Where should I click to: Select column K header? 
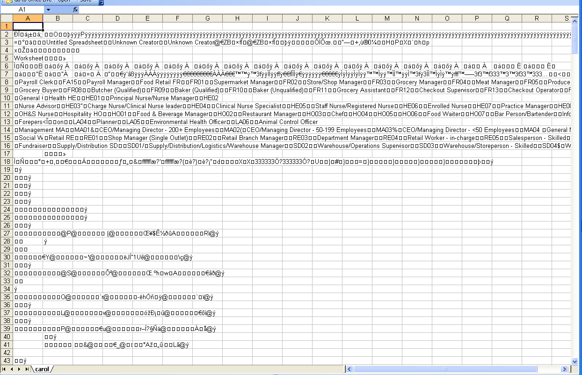click(x=327, y=18)
